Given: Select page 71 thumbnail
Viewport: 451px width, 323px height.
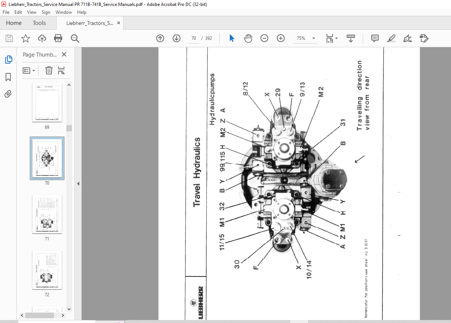Looking at the screenshot, I should click(47, 214).
